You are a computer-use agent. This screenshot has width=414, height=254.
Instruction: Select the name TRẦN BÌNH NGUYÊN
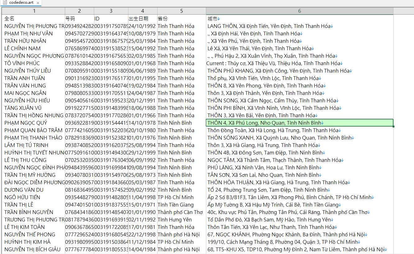29,212
